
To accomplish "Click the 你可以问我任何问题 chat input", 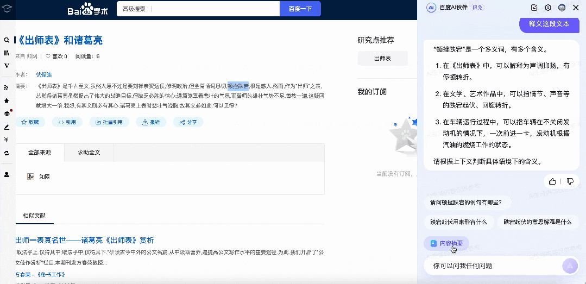I will click(x=493, y=266).
